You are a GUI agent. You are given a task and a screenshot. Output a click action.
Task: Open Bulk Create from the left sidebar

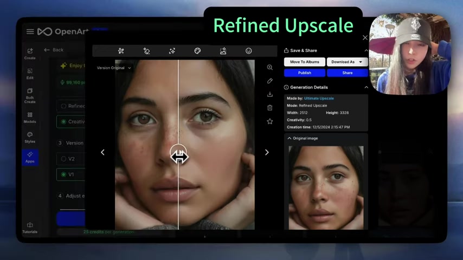30,94
